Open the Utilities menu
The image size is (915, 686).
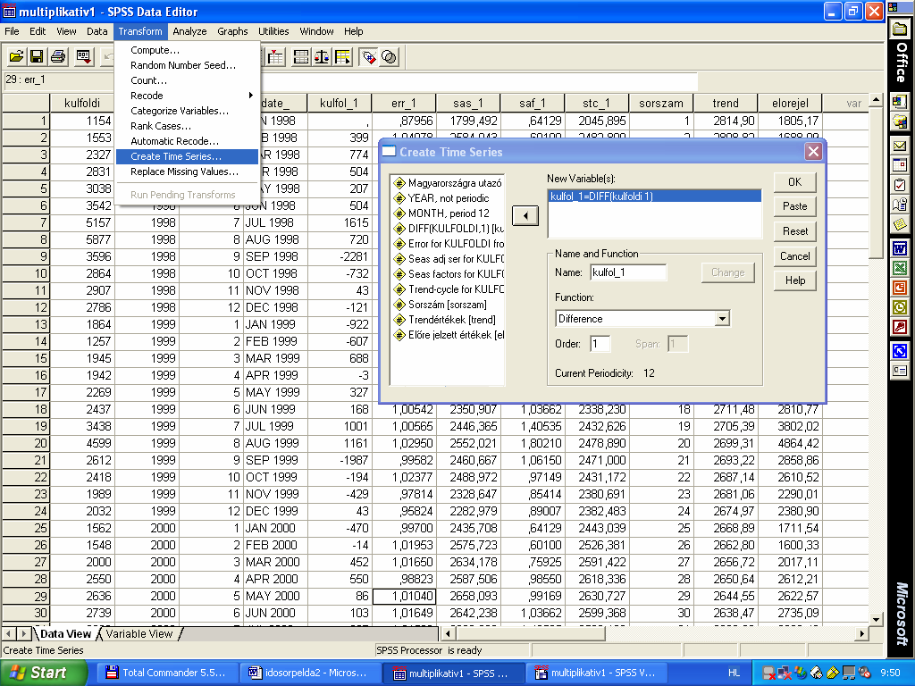273,31
